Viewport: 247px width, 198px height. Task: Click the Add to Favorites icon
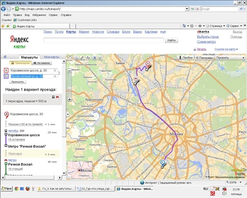(x=8, y=26)
